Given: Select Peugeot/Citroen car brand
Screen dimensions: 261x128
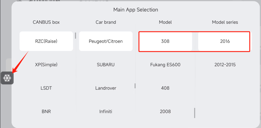Looking at the screenshot, I should (106, 41).
